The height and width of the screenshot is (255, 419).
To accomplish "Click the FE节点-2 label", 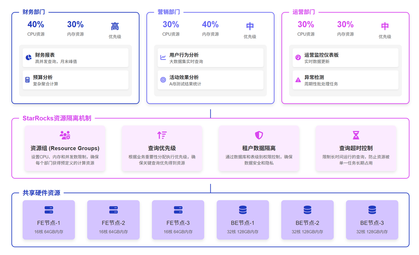I will pos(114,223).
